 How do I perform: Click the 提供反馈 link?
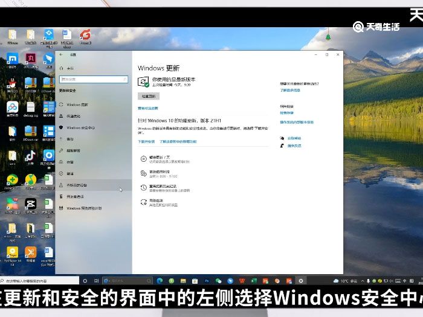(x=294, y=146)
